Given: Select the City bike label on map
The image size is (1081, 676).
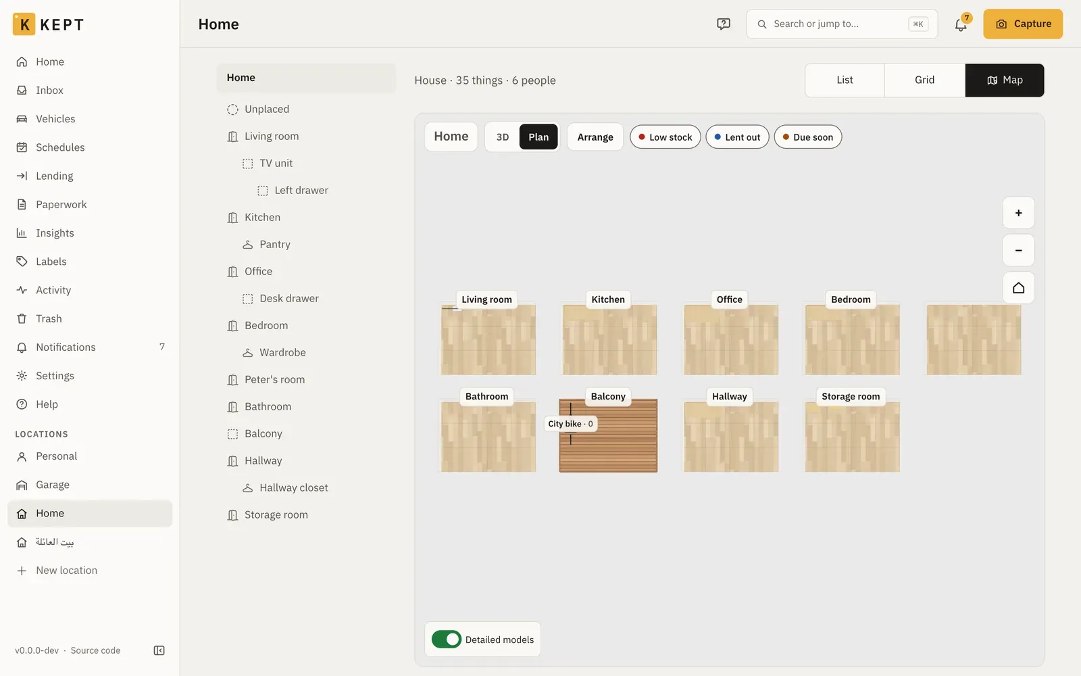Looking at the screenshot, I should tap(571, 424).
